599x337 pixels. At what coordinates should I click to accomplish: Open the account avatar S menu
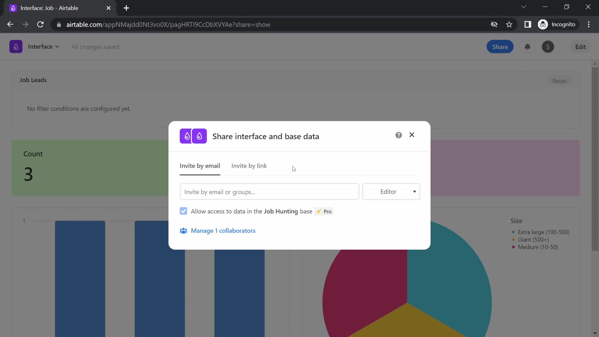(548, 47)
